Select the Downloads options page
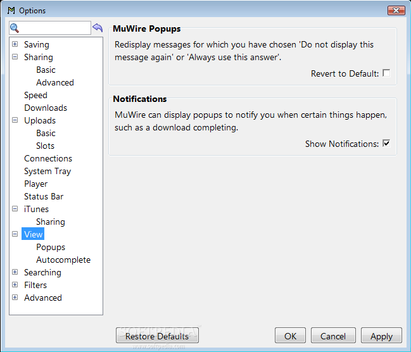The height and width of the screenshot is (352, 411). coord(46,108)
